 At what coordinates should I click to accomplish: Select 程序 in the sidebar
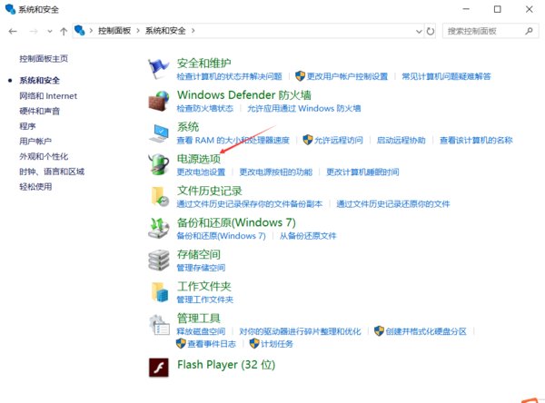(x=27, y=126)
